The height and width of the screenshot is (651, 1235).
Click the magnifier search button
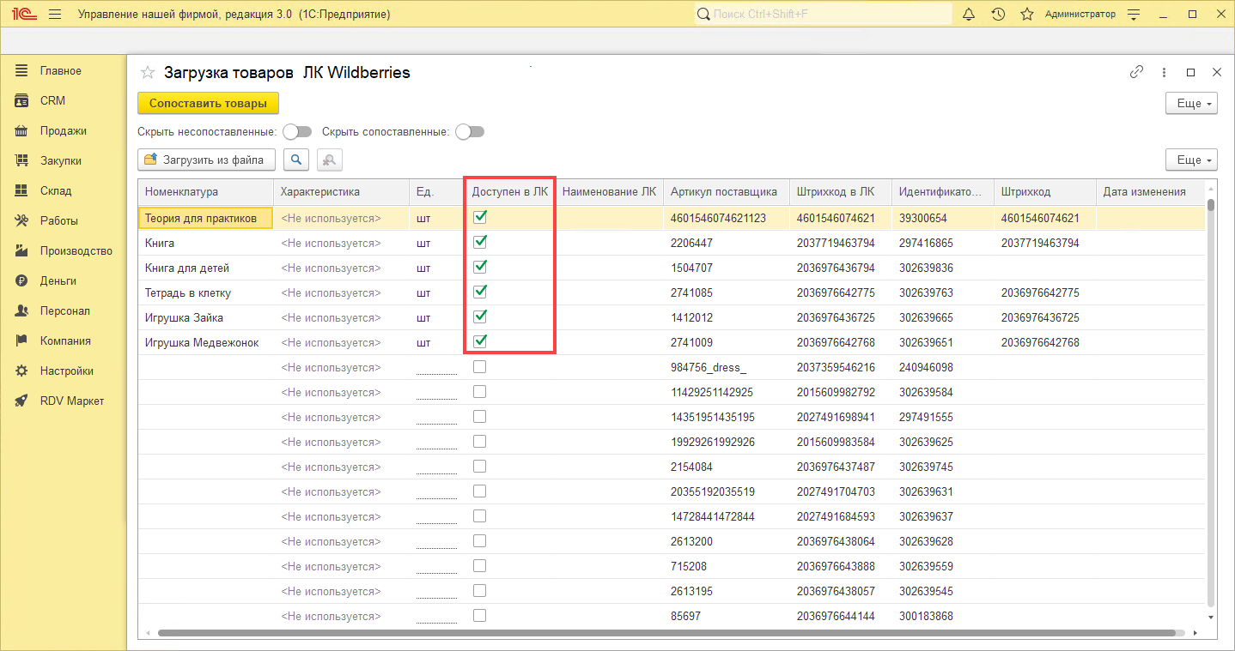coord(296,160)
